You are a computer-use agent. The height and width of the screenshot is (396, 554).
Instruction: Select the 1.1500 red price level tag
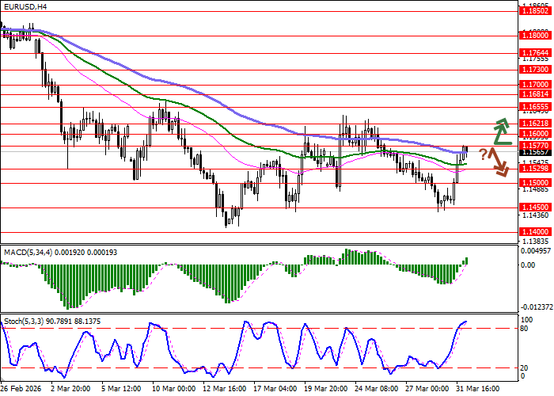click(x=535, y=183)
